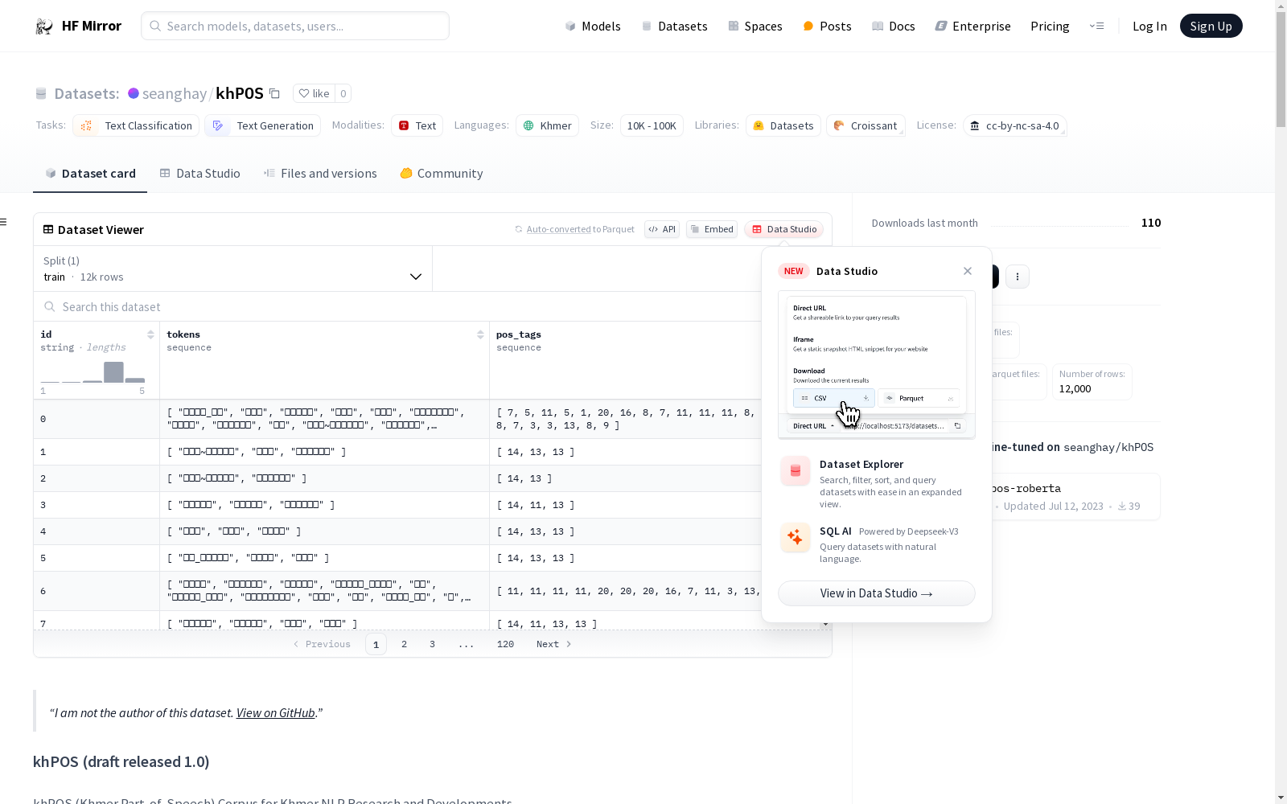
Task: Click the Text modality tag
Action: coord(417,125)
